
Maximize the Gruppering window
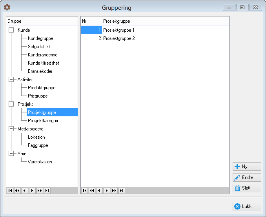(x=242, y=7)
